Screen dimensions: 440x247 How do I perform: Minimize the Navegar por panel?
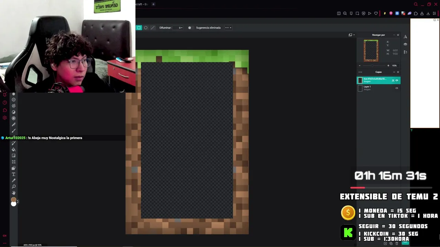(394, 35)
